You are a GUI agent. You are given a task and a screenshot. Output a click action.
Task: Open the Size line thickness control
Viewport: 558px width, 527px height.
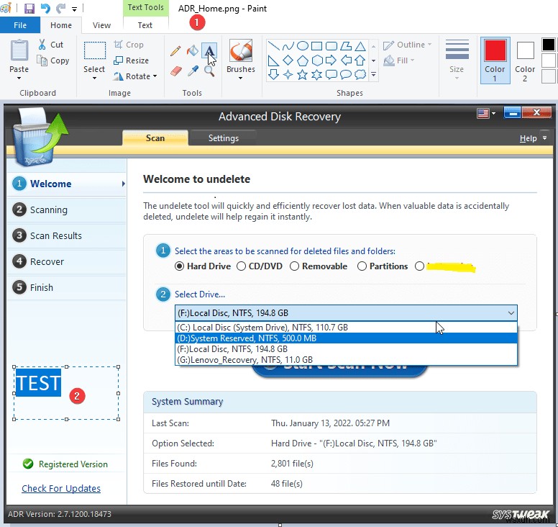[457, 60]
